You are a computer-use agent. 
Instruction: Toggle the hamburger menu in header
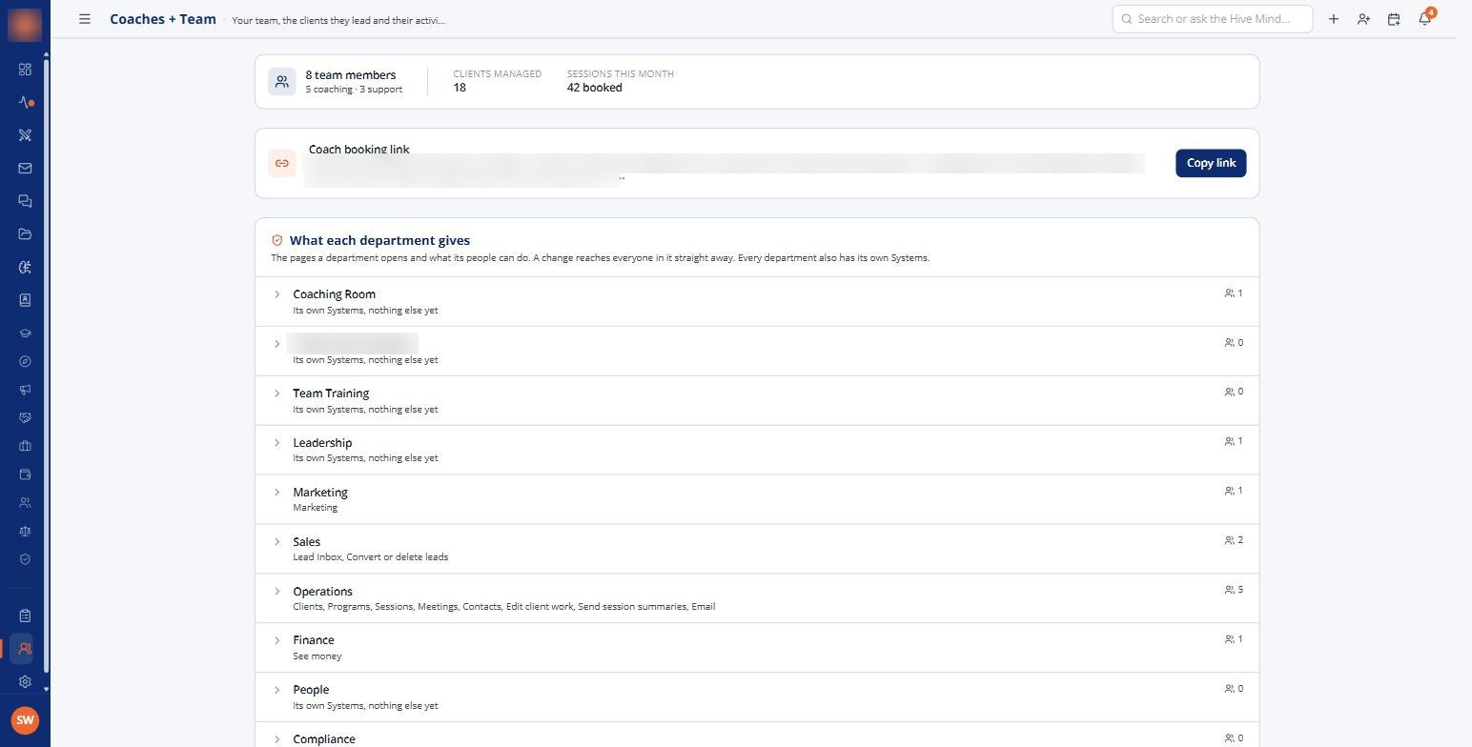tap(85, 19)
